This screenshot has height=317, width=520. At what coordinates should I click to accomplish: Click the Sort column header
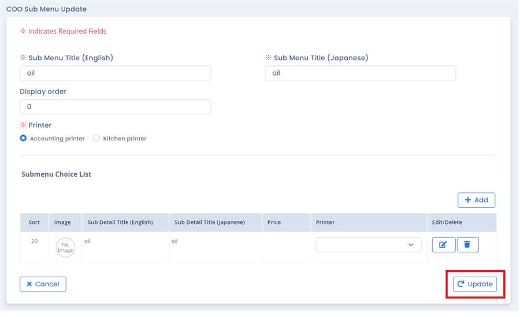pyautogui.click(x=34, y=222)
